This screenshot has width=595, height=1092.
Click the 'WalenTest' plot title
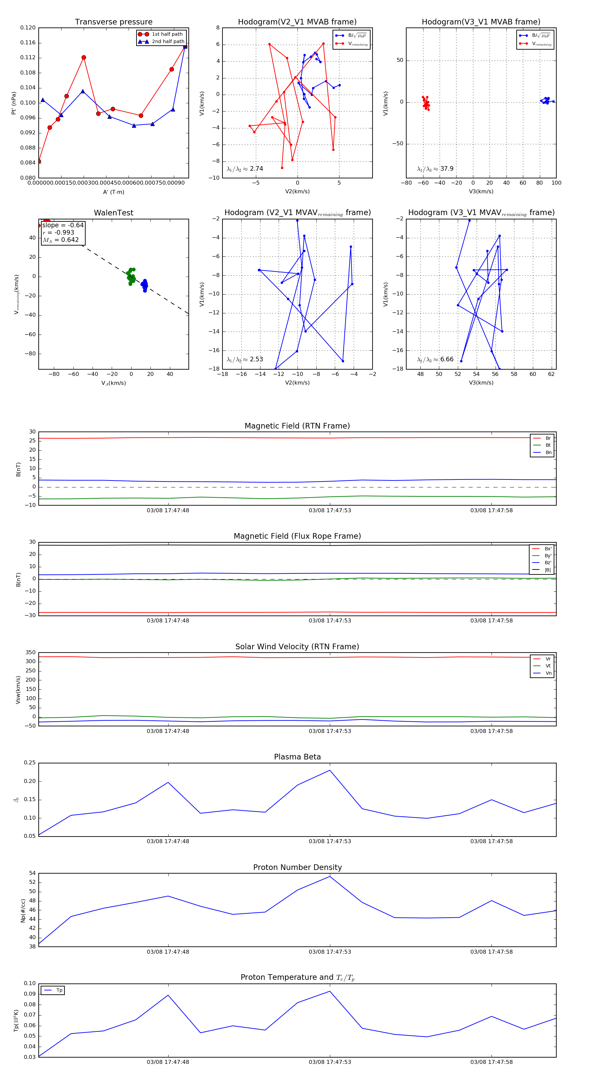point(113,213)
